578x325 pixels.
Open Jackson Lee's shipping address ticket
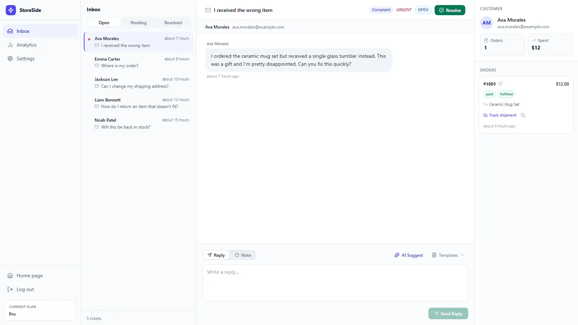[x=138, y=83]
